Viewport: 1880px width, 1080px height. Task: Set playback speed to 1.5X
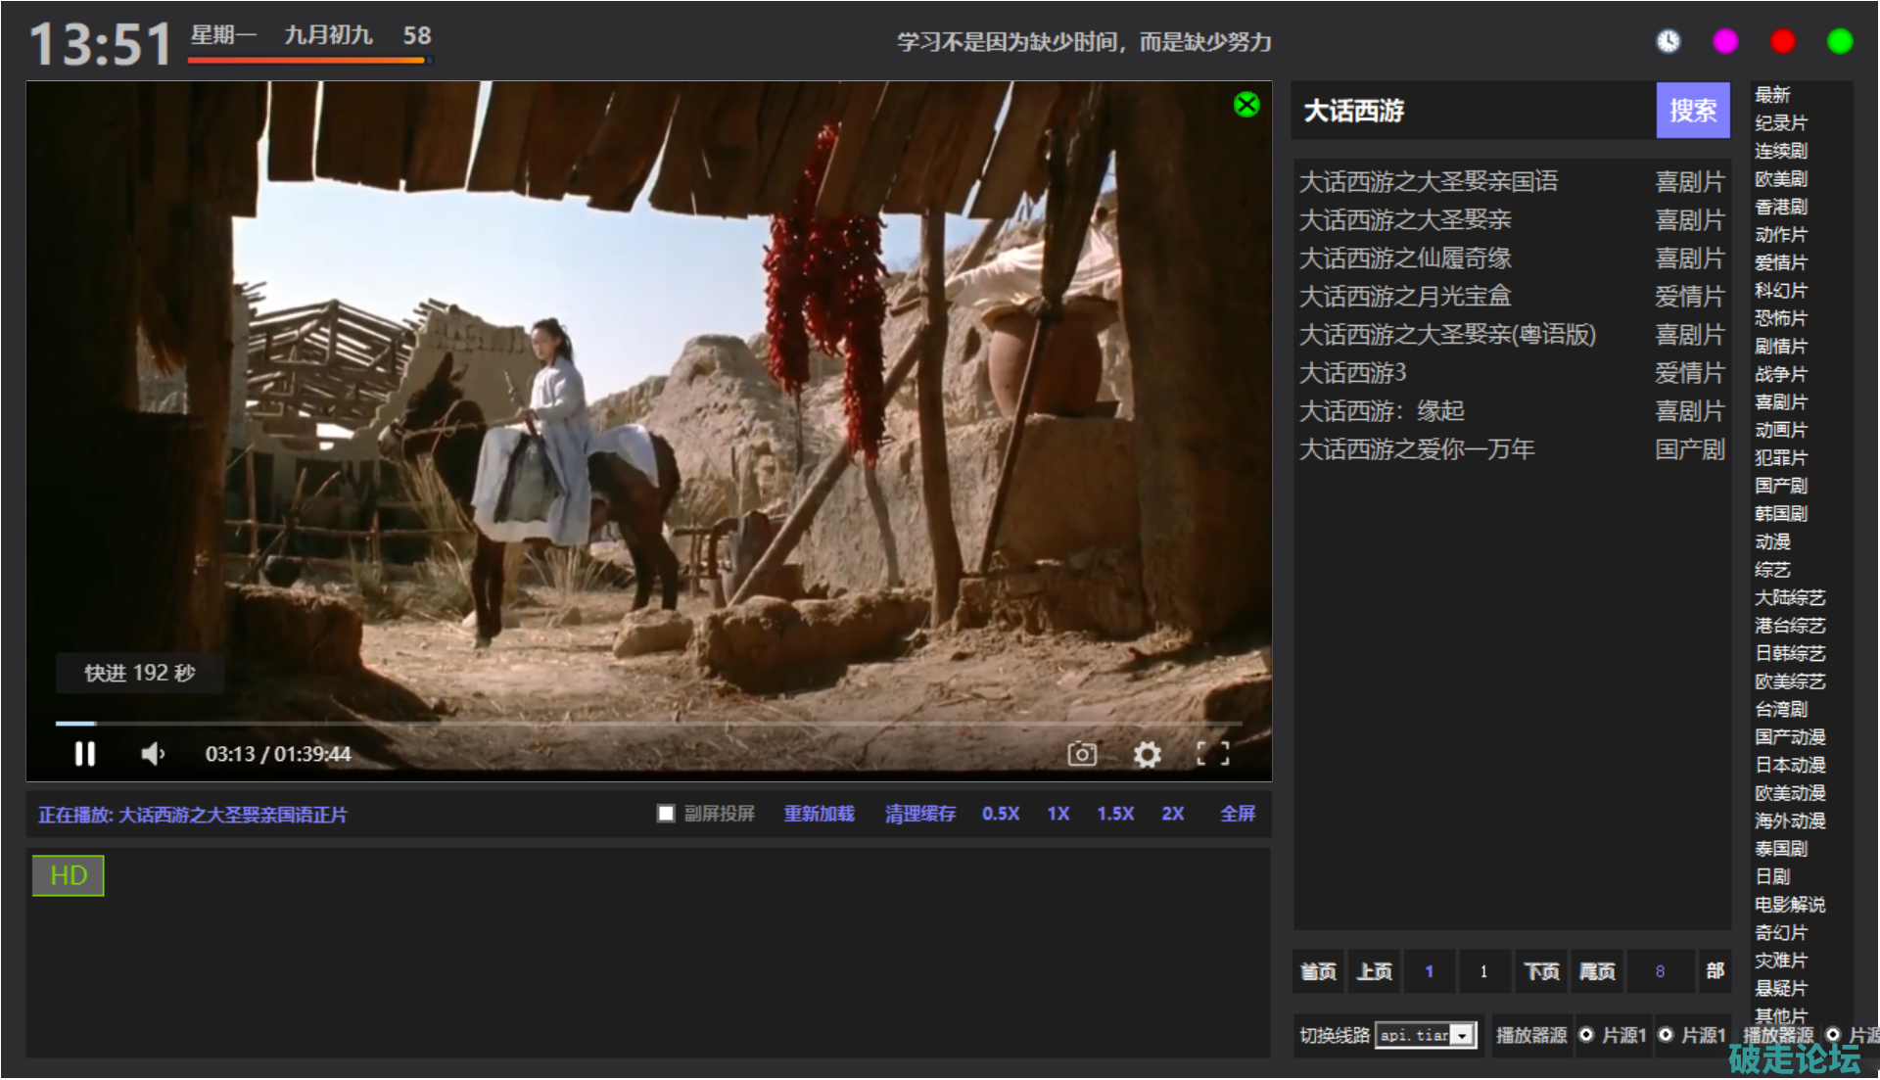pos(1114,814)
